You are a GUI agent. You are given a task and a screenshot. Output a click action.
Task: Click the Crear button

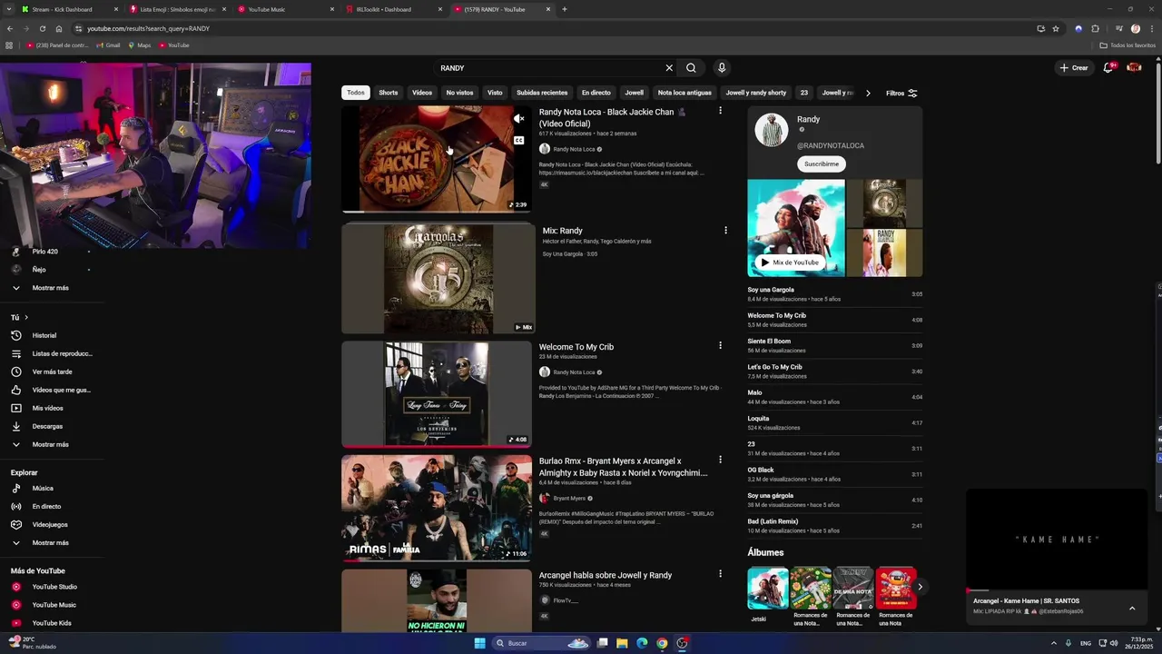(x=1074, y=68)
